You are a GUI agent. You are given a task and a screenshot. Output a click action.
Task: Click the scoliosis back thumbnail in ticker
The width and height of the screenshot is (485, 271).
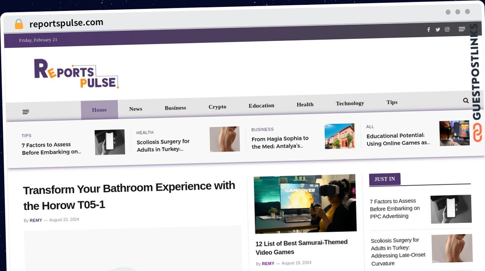[225, 139]
